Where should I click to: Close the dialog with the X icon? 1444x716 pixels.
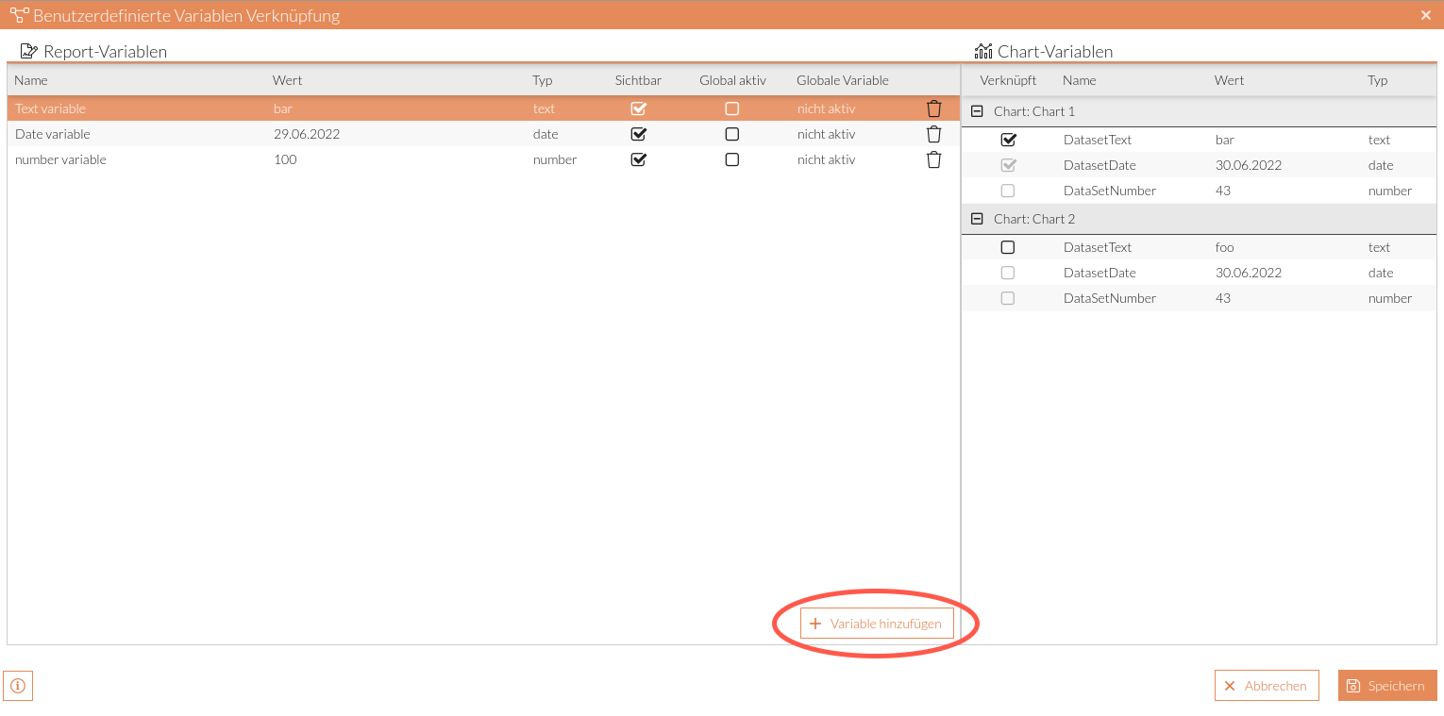(x=1426, y=15)
